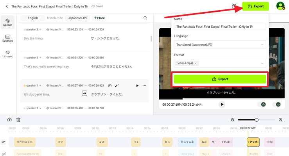The width and height of the screenshot is (289, 156).
Task: Remove the Video (.mp4) format tag
Action: (196, 64)
